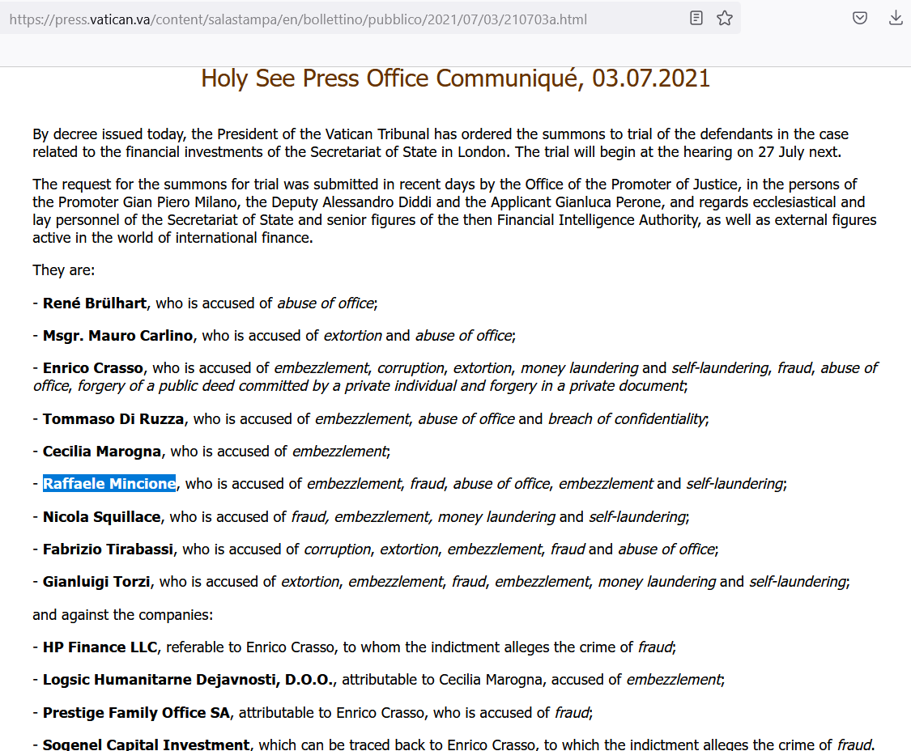Click the name Nicola Squillace
The width and height of the screenshot is (911, 751).
[102, 517]
